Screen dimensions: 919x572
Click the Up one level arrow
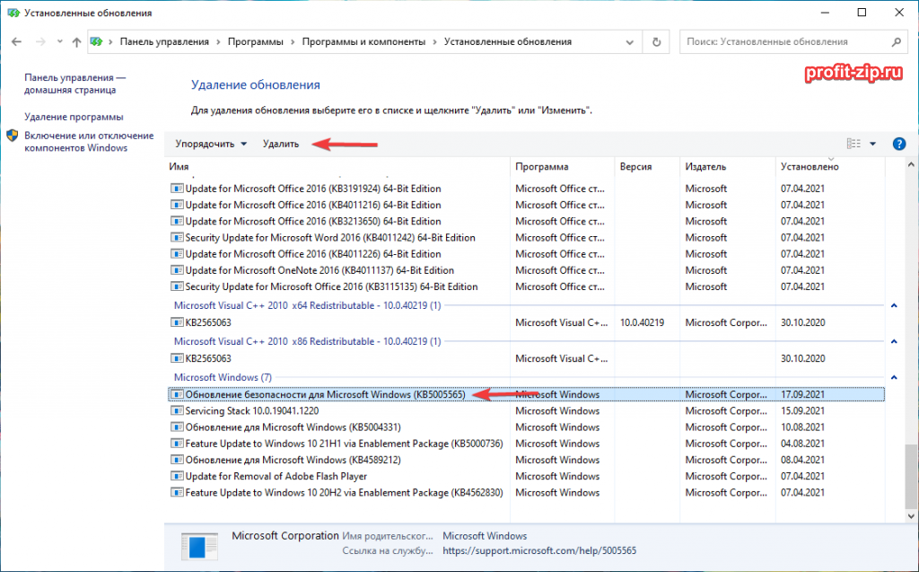tap(75, 42)
